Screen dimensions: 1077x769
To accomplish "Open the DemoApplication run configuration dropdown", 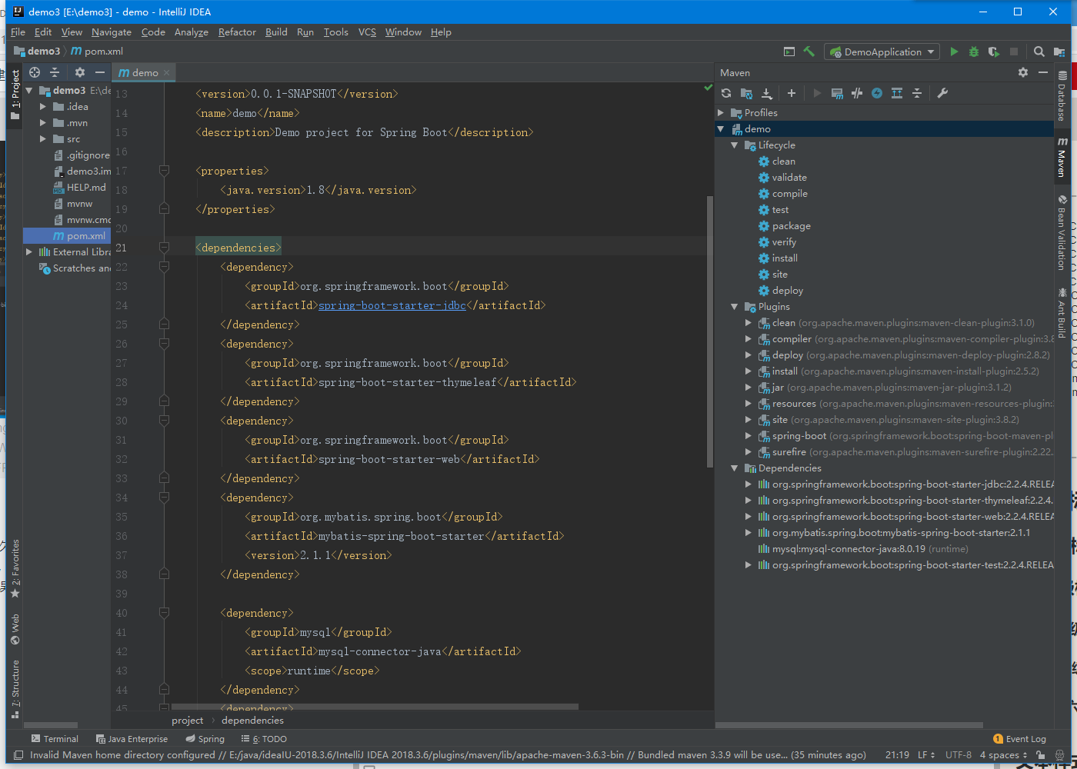I will click(x=882, y=52).
